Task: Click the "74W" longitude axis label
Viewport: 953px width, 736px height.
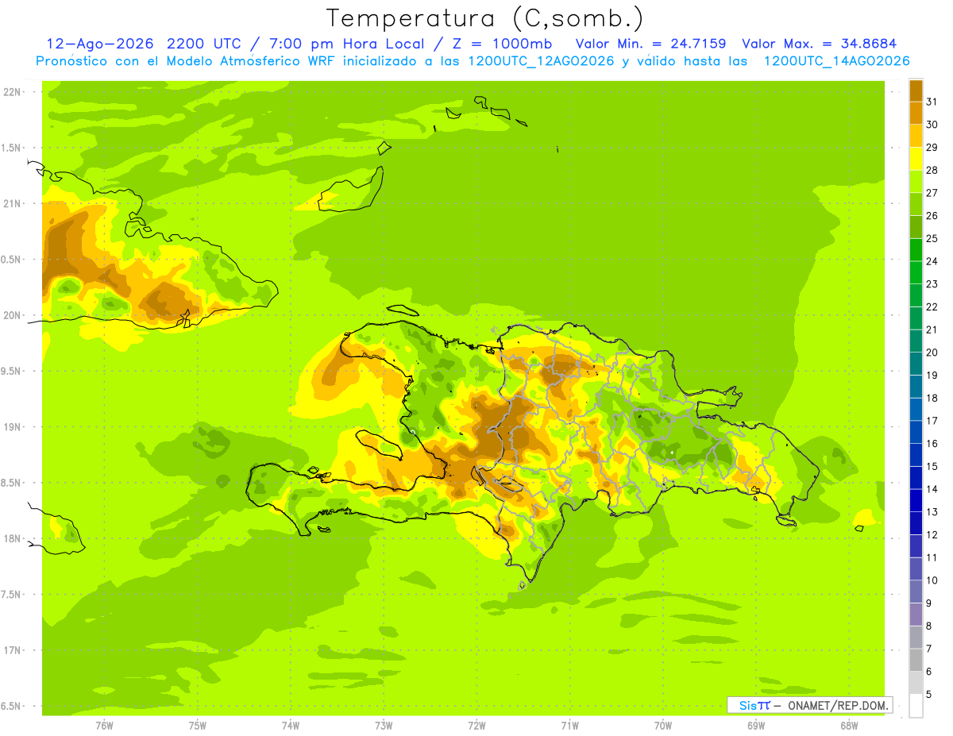Action: pyautogui.click(x=290, y=725)
